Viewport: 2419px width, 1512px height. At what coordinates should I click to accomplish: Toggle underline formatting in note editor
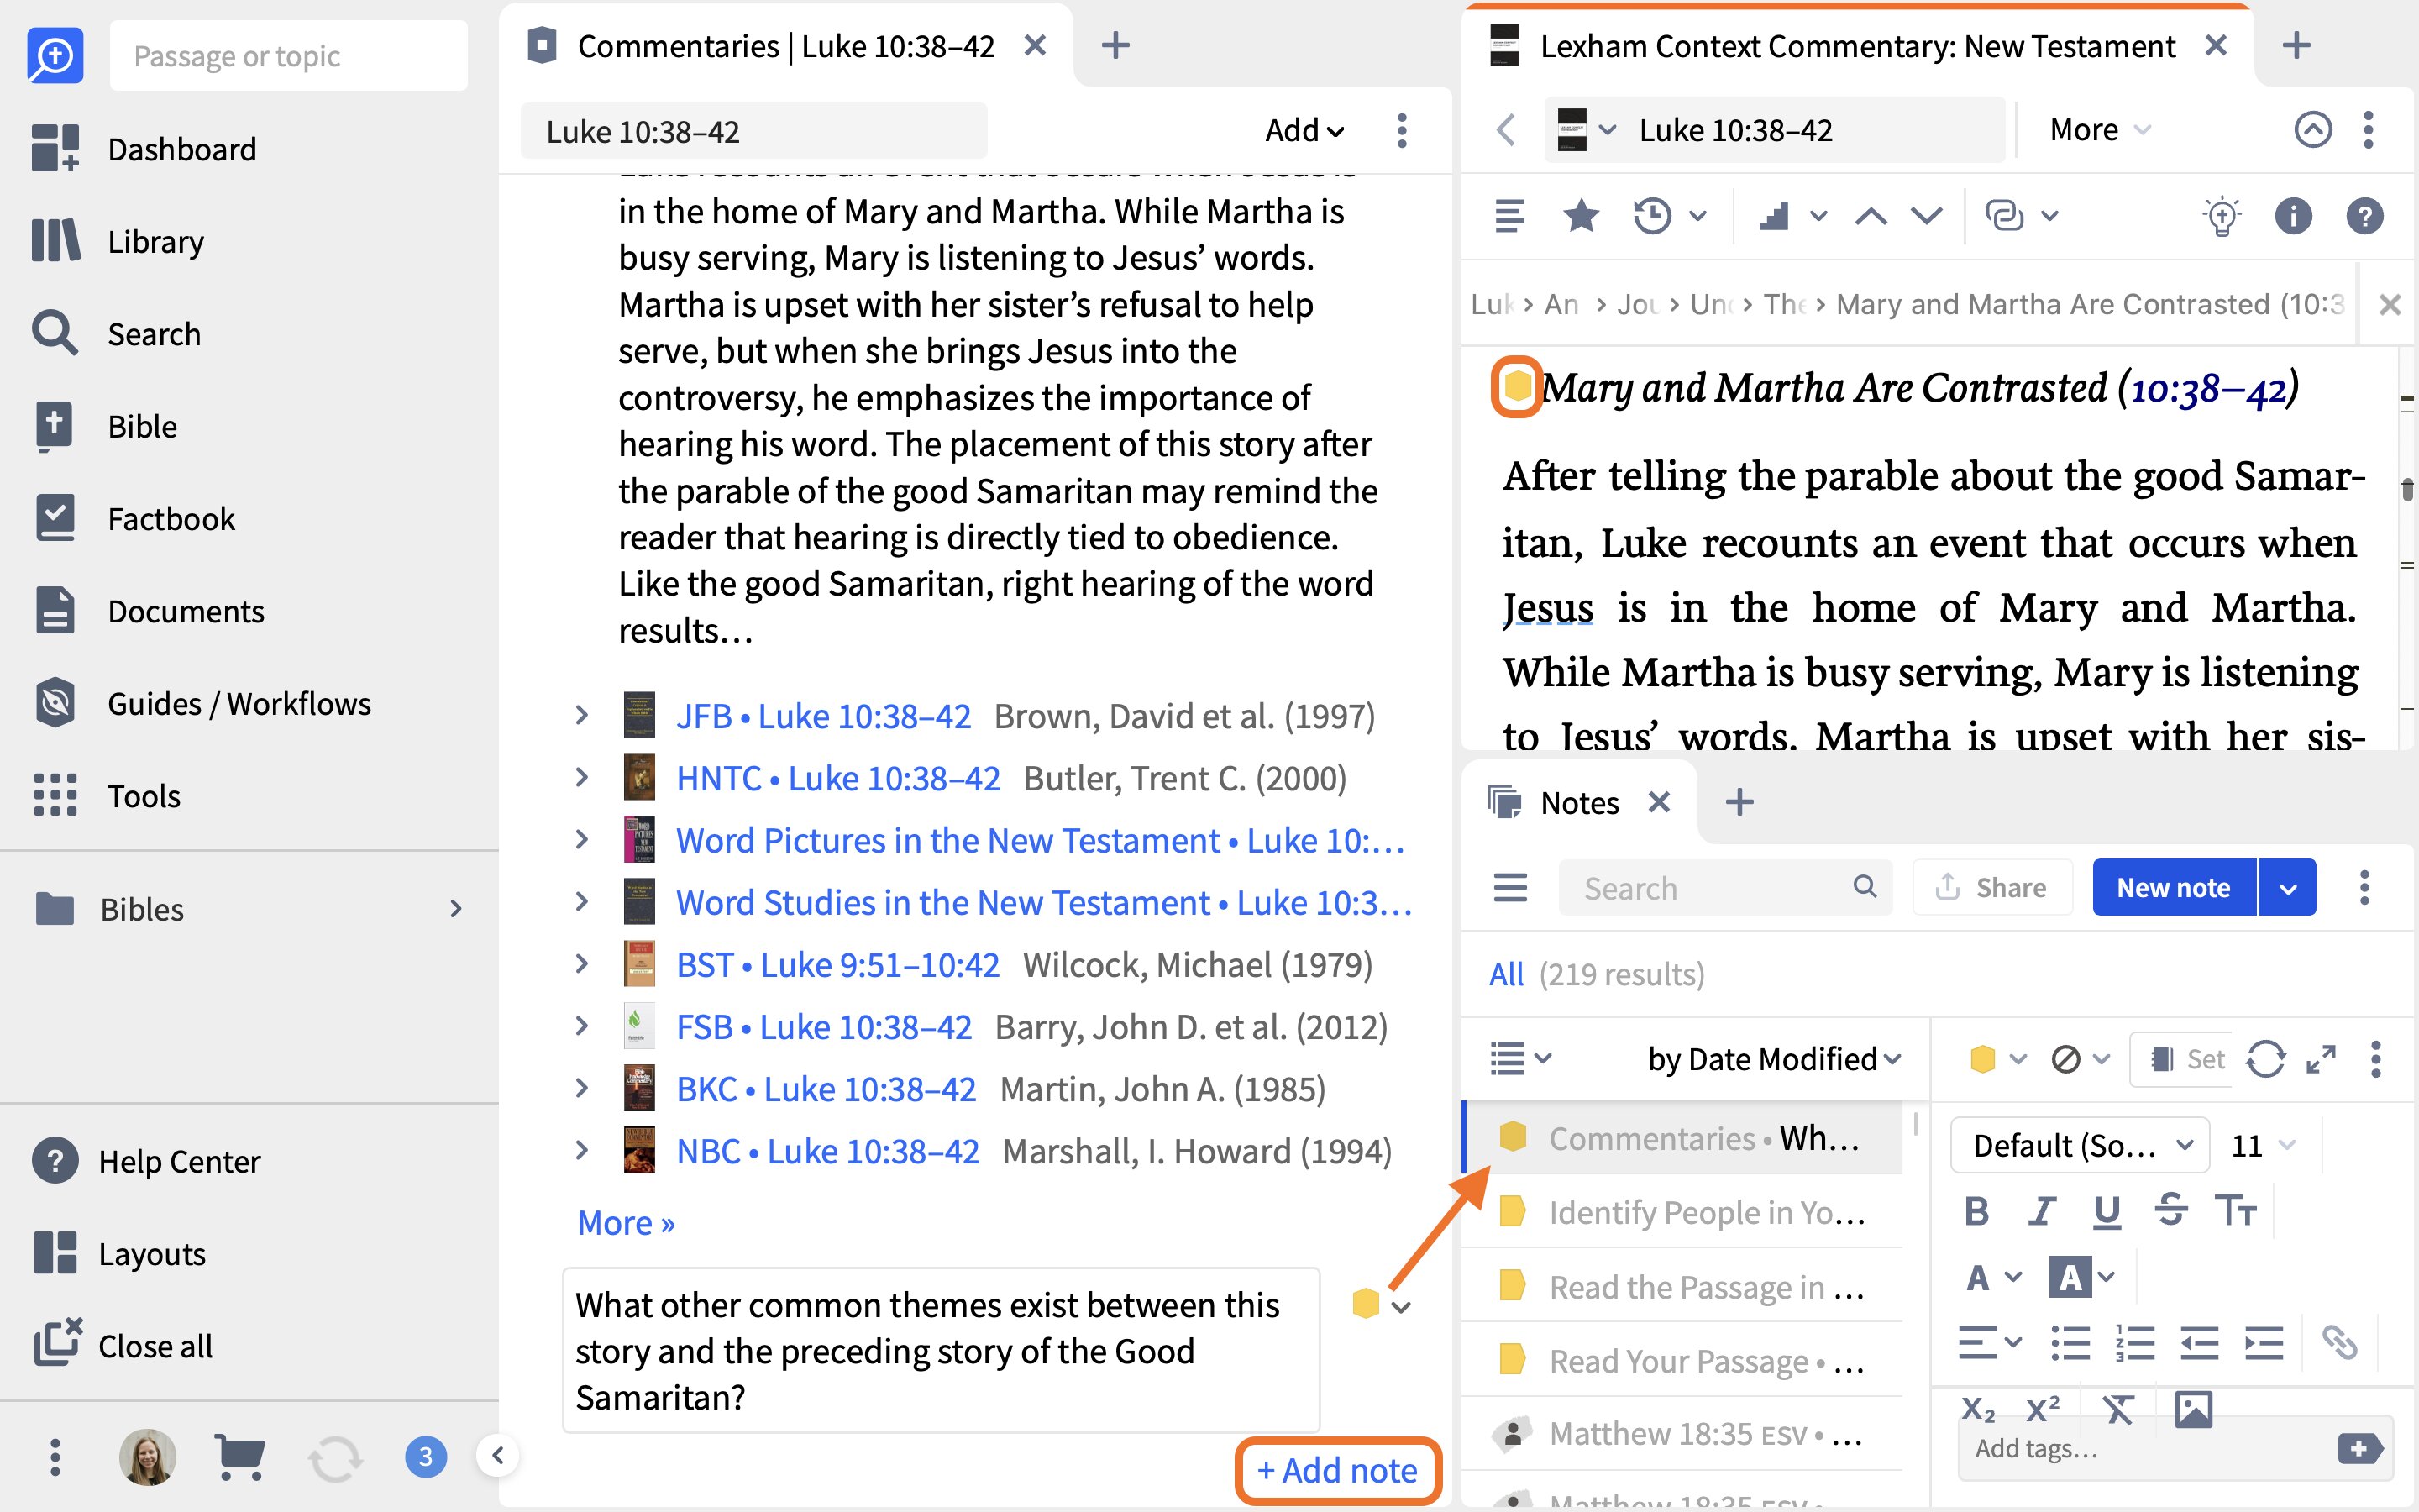pyautogui.click(x=2107, y=1211)
